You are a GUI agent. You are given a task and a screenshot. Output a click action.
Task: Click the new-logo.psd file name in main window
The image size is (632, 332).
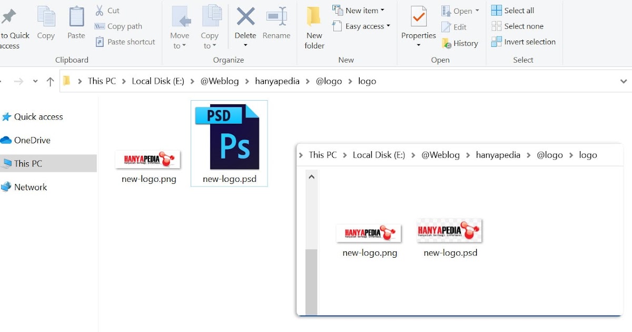[230, 179]
